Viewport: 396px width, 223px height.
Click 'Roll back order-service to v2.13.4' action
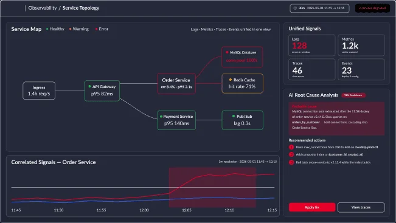pyautogui.click(x=333, y=162)
